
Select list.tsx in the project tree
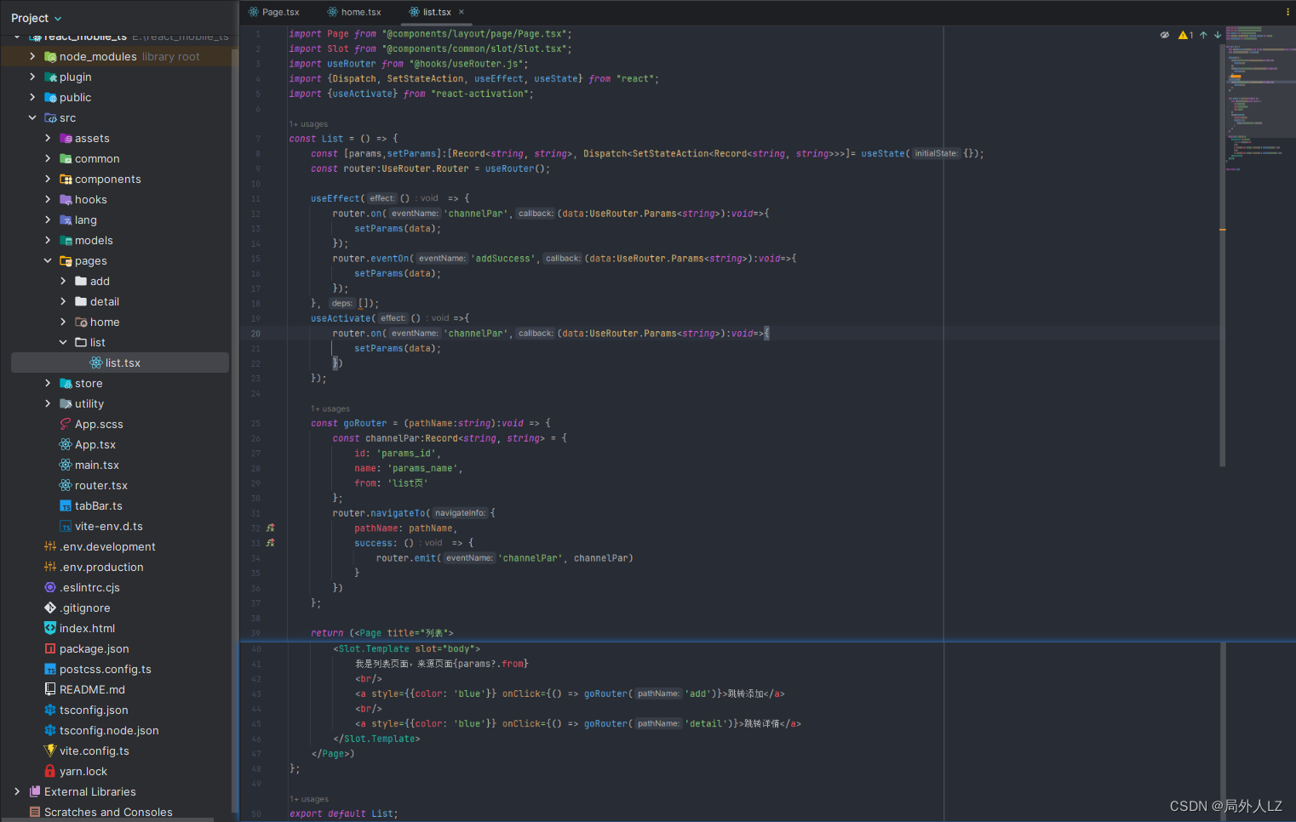[120, 362]
